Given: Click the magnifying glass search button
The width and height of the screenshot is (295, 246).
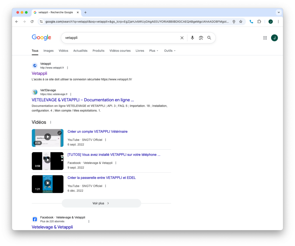Looking at the screenshot, I should point(209,38).
